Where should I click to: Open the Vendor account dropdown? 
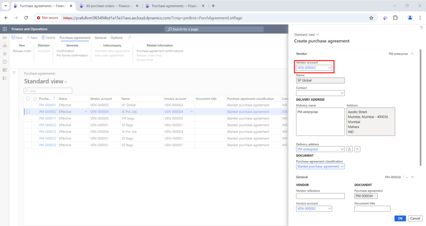click(x=329, y=68)
